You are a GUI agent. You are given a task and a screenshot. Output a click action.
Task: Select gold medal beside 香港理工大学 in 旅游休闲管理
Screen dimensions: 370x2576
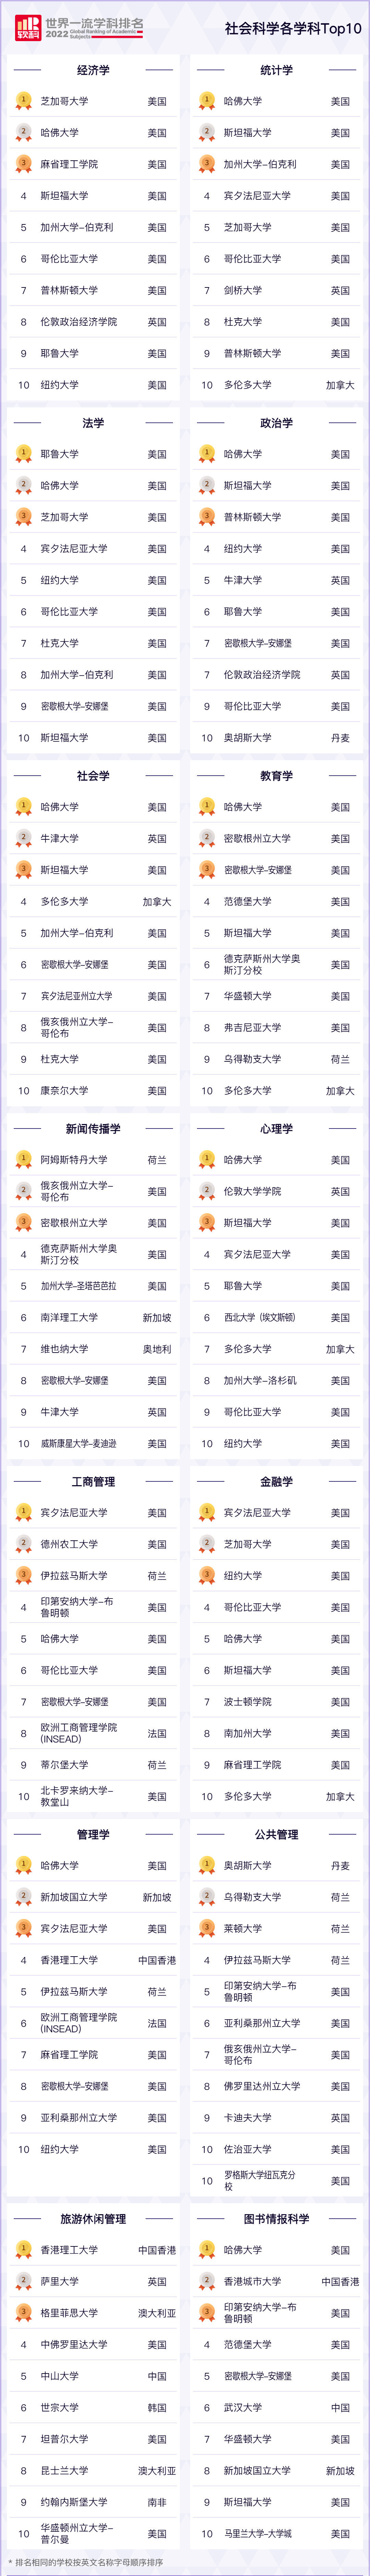coord(23,2250)
